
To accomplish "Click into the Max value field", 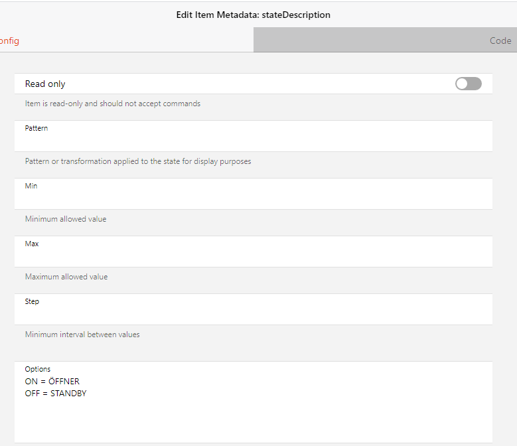I will 252,256.
